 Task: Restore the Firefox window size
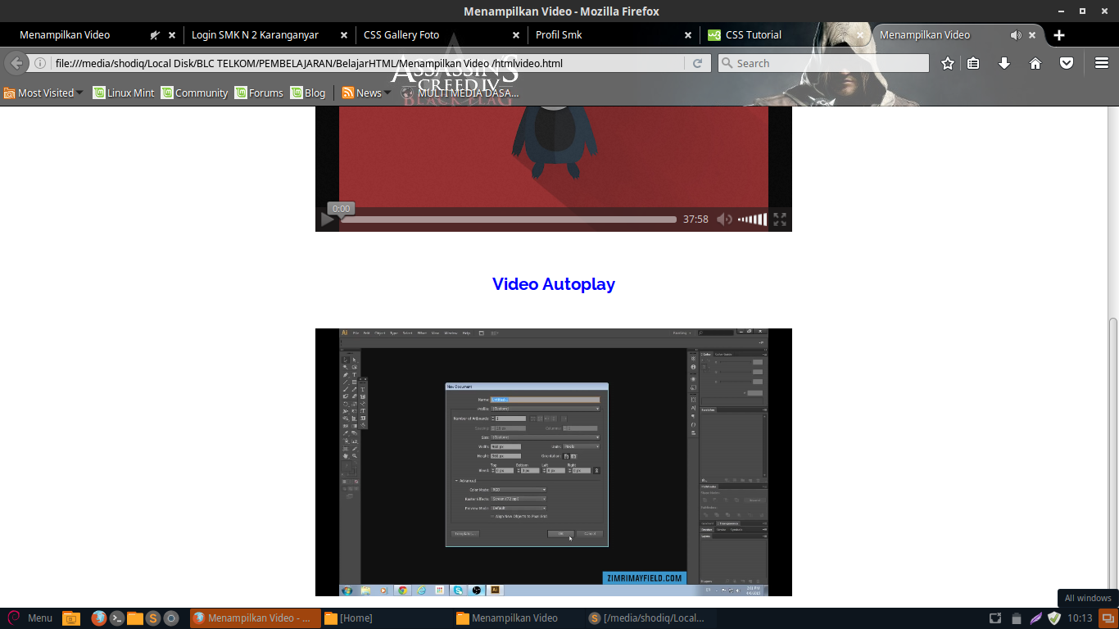(1082, 11)
